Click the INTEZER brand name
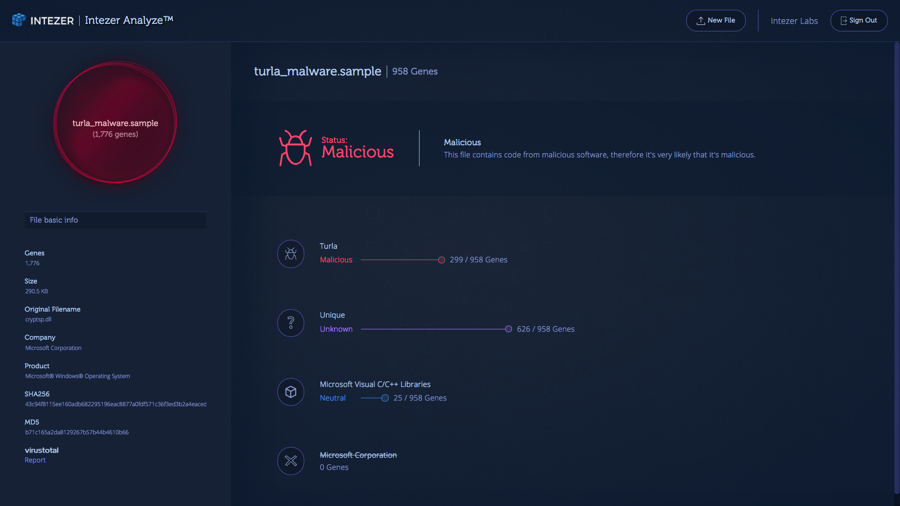 pyautogui.click(x=52, y=21)
